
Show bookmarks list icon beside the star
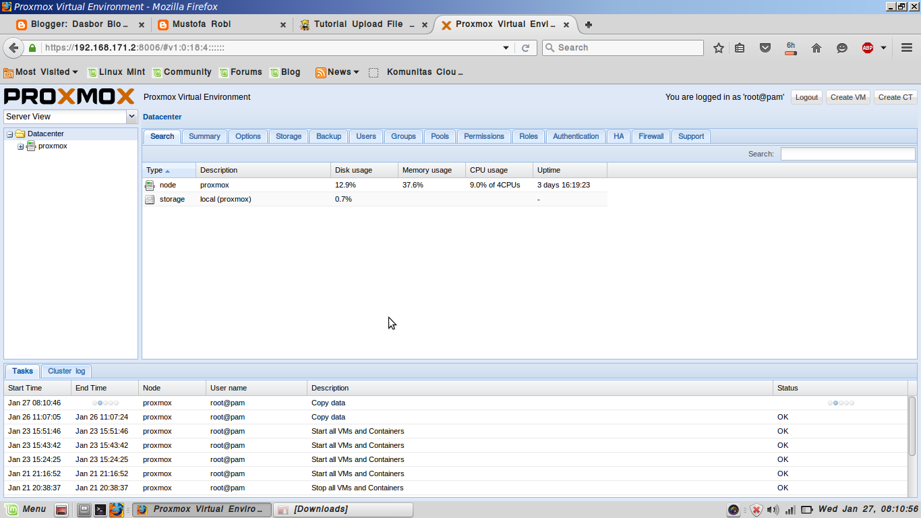point(740,48)
